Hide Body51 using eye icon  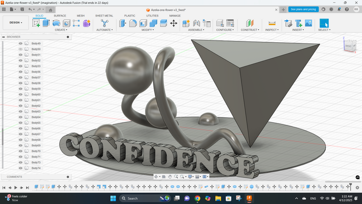pyautogui.click(x=21, y=55)
